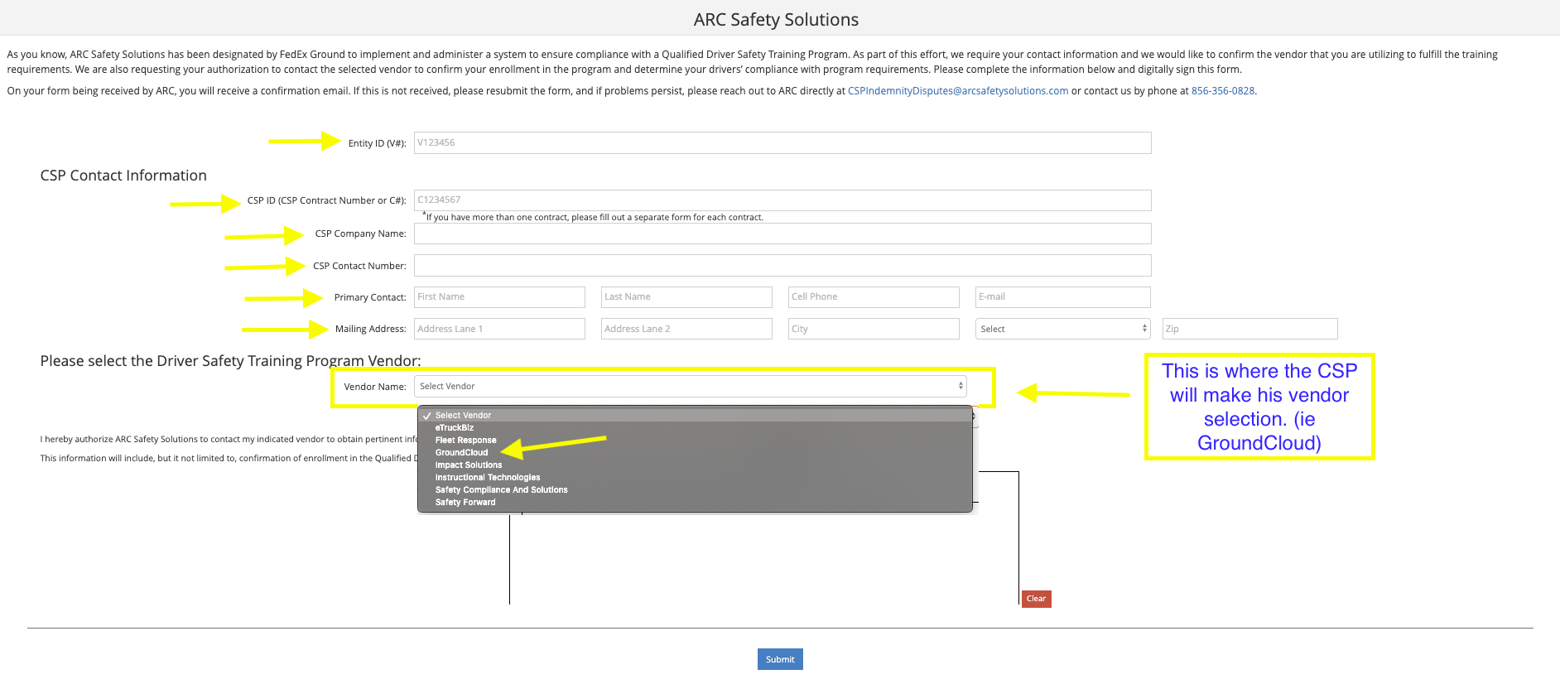
Task: Click the Zip input field
Action: 1250,329
